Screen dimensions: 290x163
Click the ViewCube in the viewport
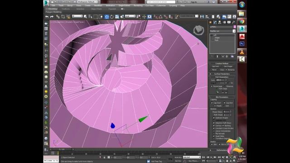[198, 30]
